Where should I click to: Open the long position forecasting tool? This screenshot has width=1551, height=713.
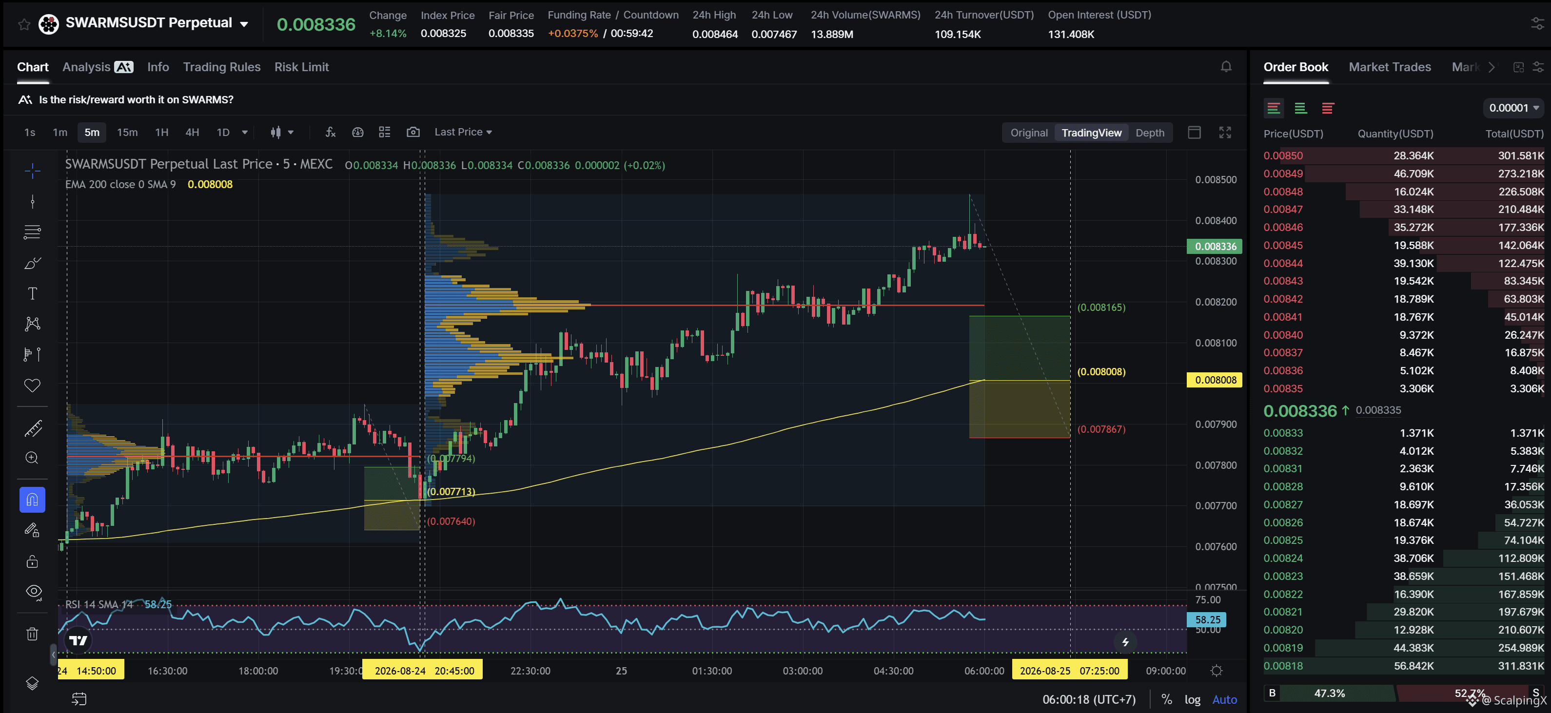(33, 354)
